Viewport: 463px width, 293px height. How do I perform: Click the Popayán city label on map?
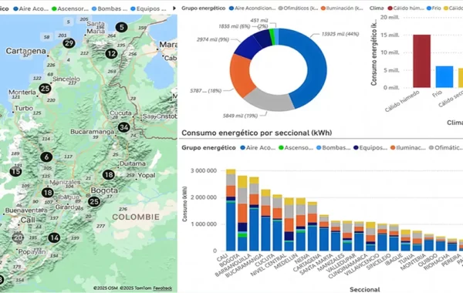point(32,251)
